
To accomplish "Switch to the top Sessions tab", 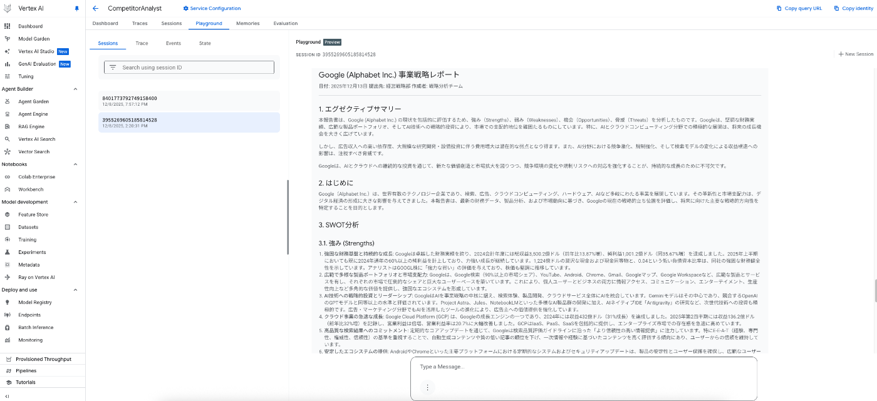I will (x=172, y=23).
